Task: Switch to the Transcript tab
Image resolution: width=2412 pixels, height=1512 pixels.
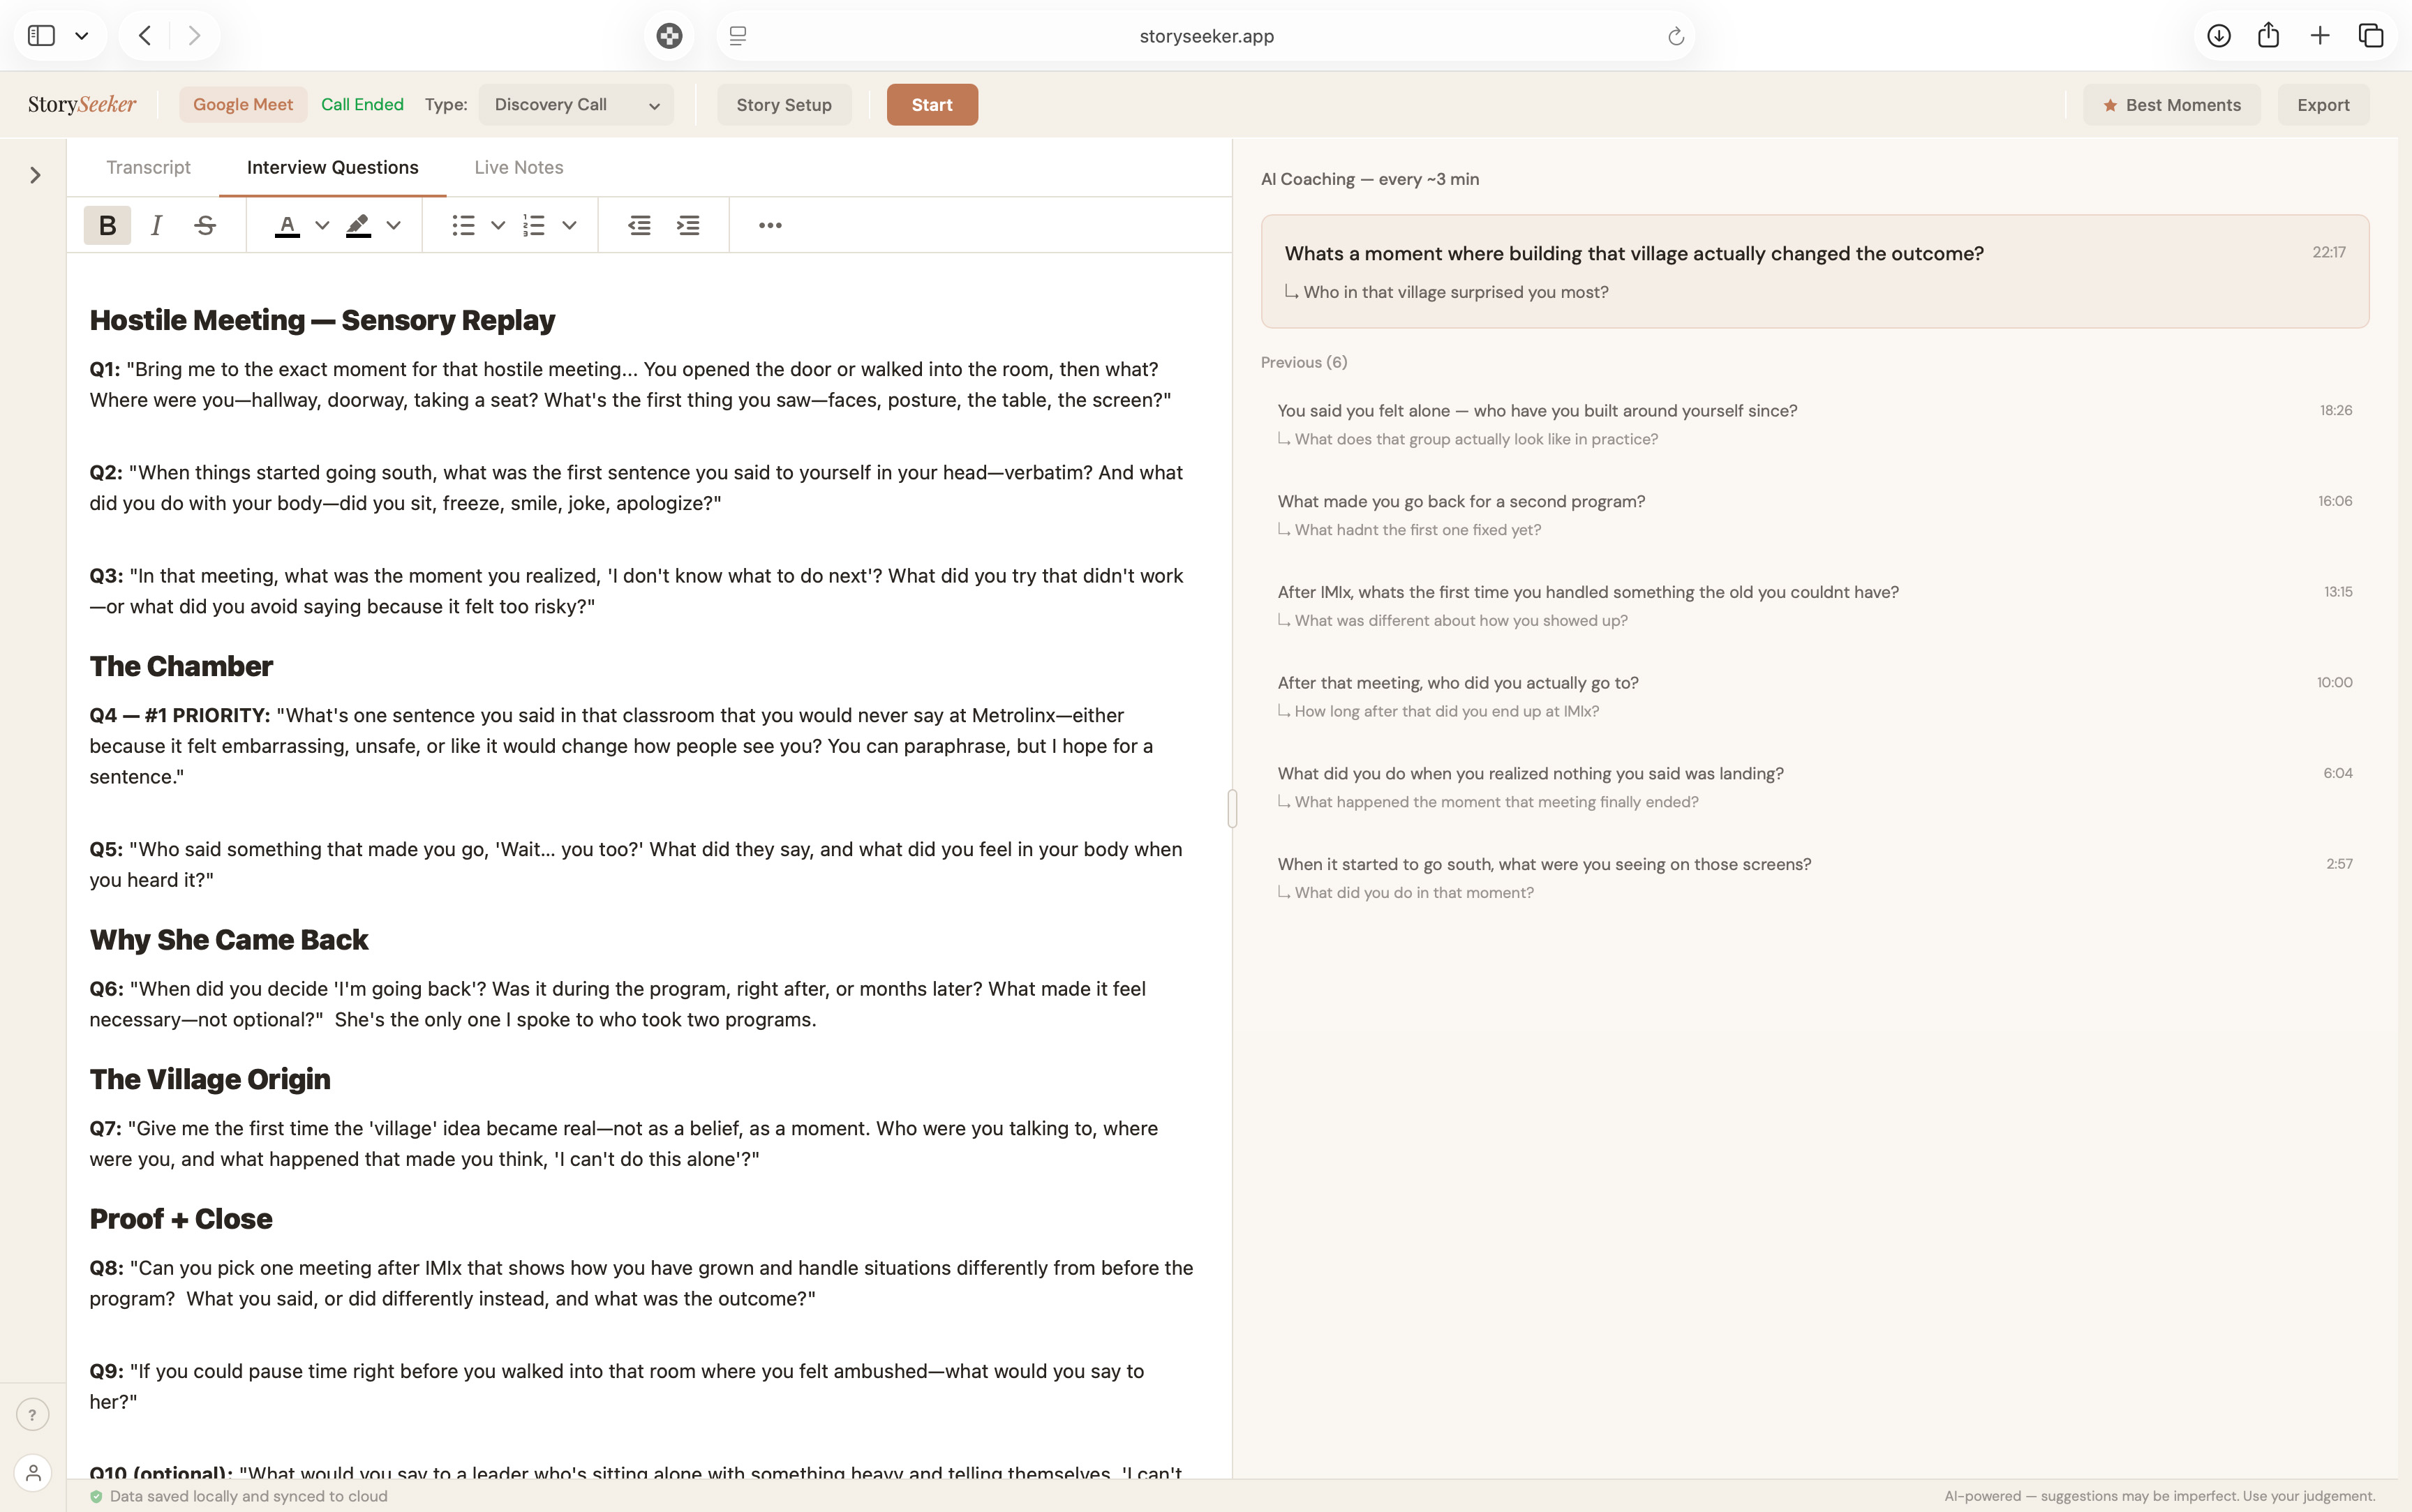Action: point(148,167)
